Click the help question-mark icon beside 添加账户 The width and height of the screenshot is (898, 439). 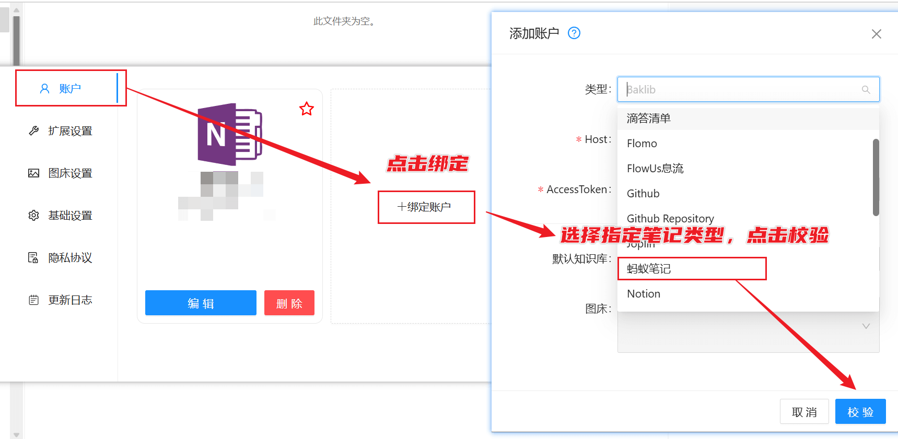574,33
